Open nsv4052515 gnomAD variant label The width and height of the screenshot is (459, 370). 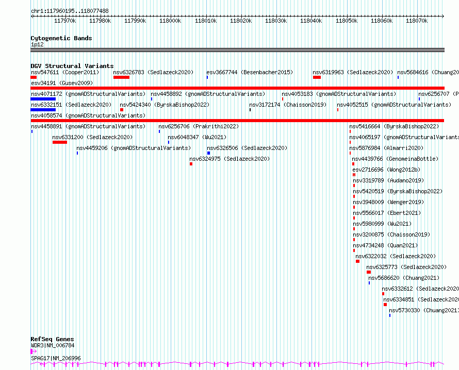click(x=394, y=105)
